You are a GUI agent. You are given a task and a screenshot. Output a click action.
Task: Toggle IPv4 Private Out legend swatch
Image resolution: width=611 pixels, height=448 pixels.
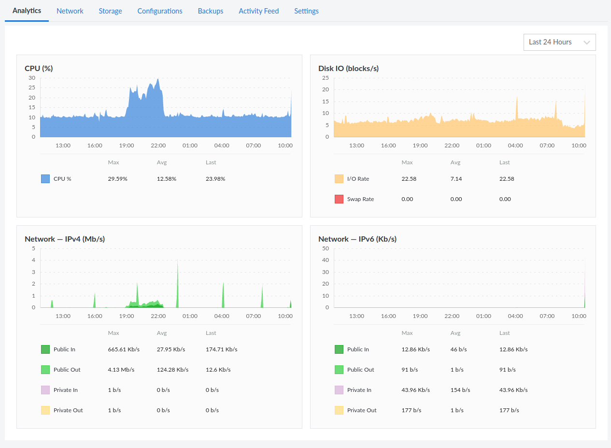pyautogui.click(x=45, y=410)
